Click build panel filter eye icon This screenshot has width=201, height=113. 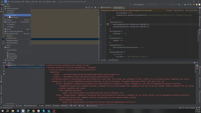coord(4,74)
